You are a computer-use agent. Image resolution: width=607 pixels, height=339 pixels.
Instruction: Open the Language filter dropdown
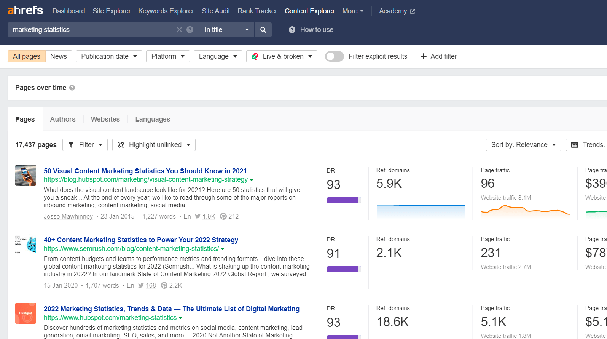coord(218,56)
